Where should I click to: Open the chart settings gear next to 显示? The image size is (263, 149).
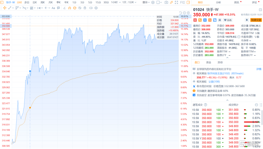point(153,2)
